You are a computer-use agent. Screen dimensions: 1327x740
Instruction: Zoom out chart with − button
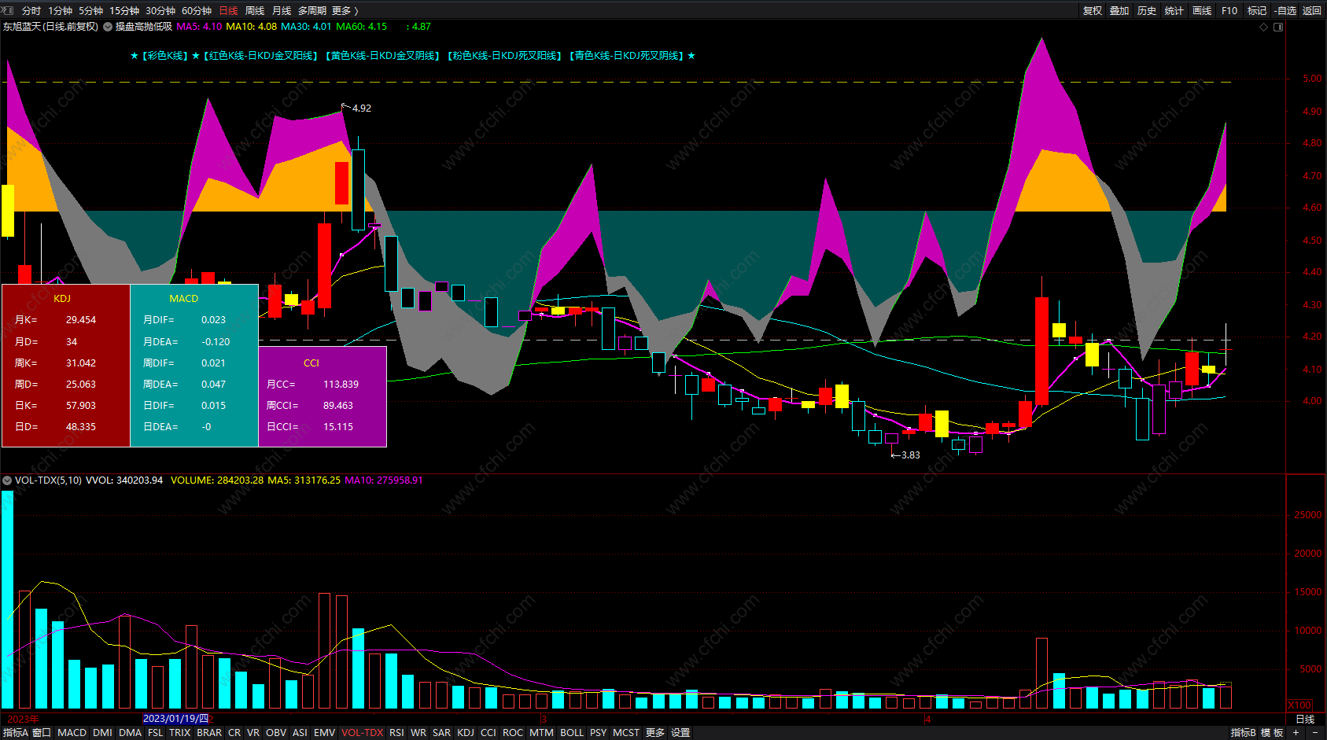tap(1315, 733)
